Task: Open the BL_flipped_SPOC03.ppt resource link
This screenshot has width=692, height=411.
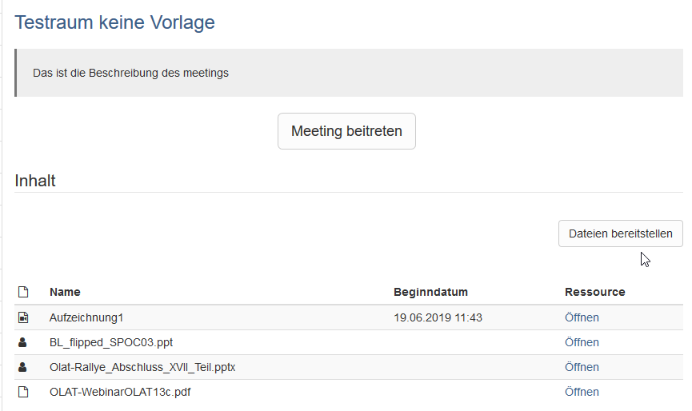Action: 582,343
